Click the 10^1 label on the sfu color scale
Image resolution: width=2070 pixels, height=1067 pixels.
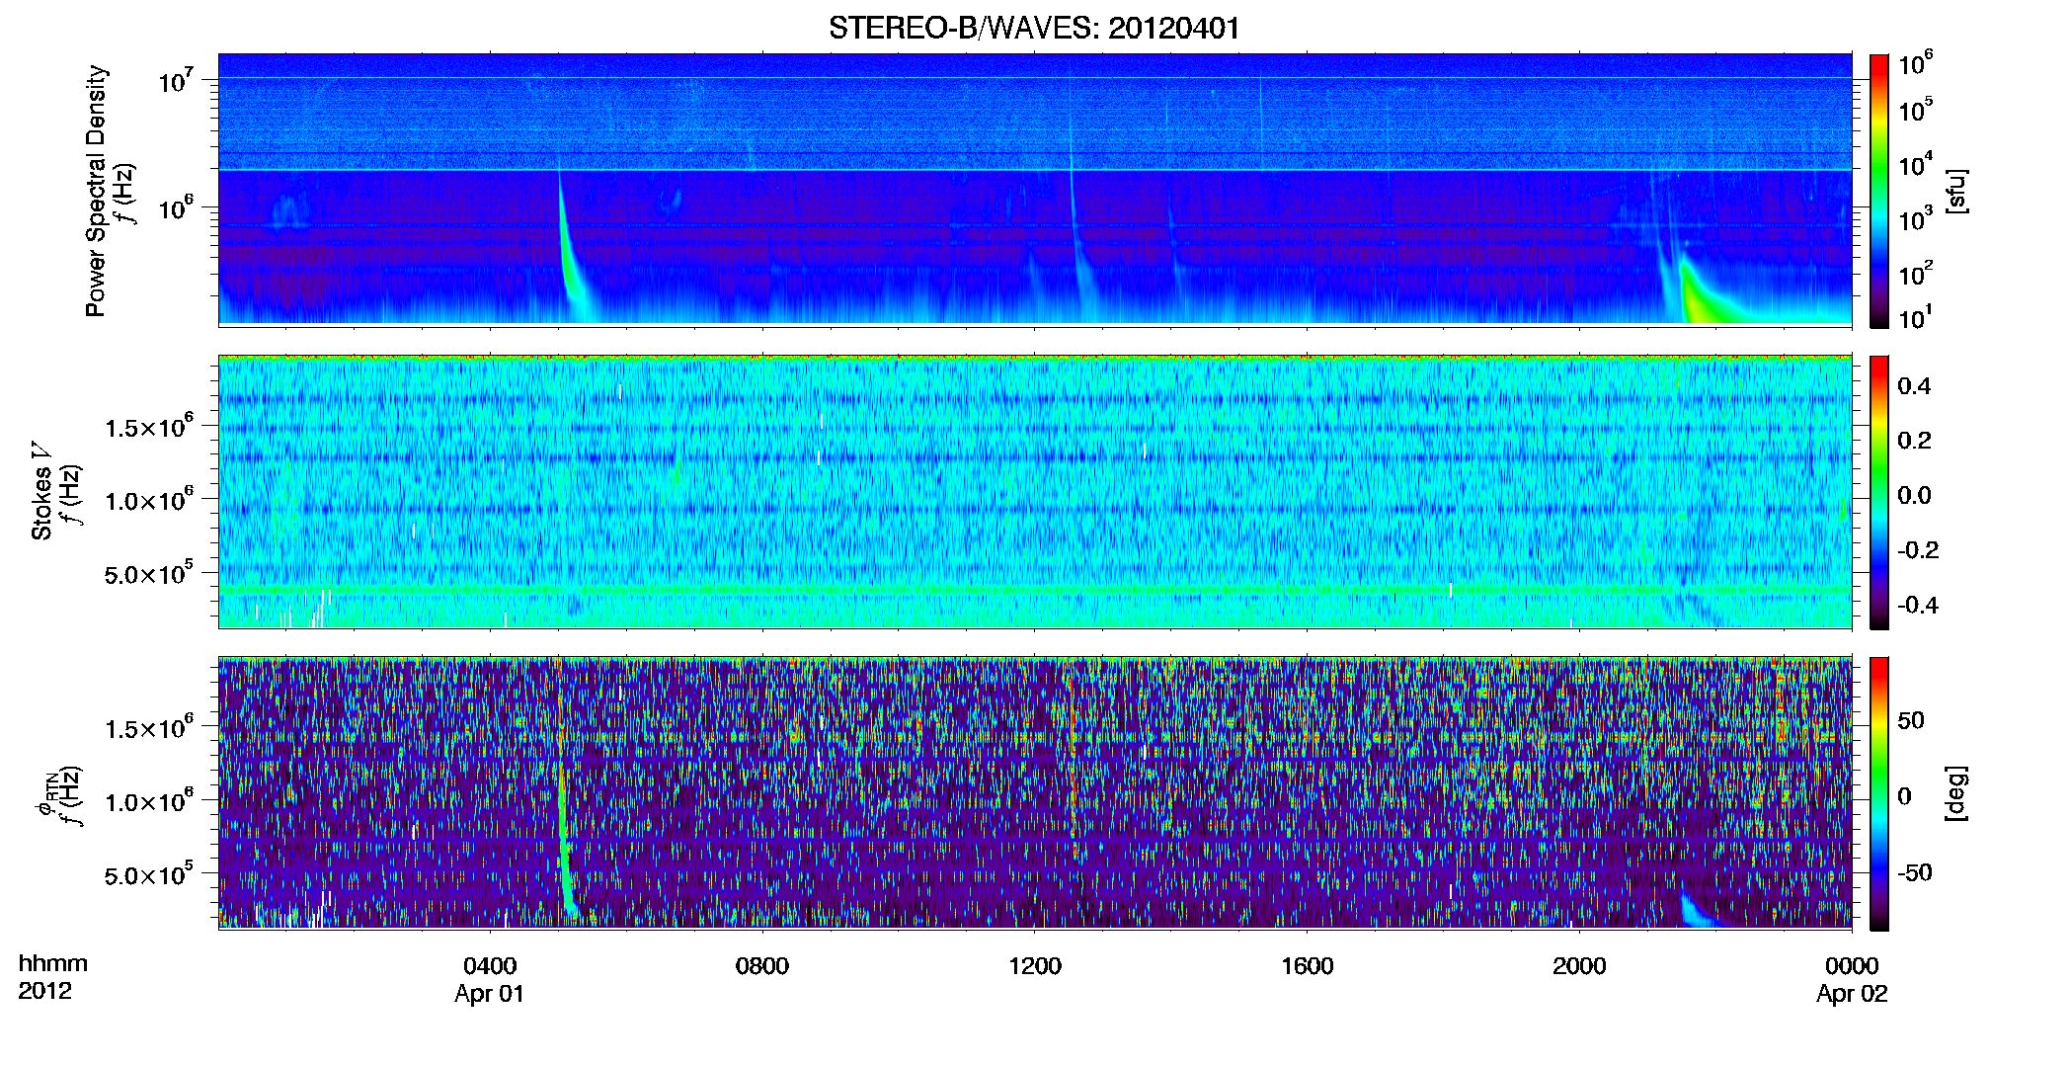[x=1915, y=318]
